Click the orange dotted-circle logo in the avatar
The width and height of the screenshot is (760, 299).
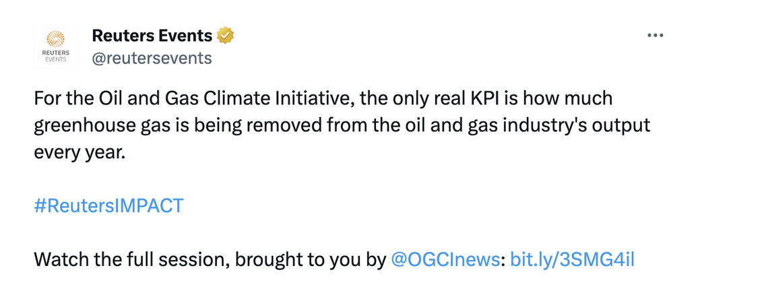(x=55, y=38)
